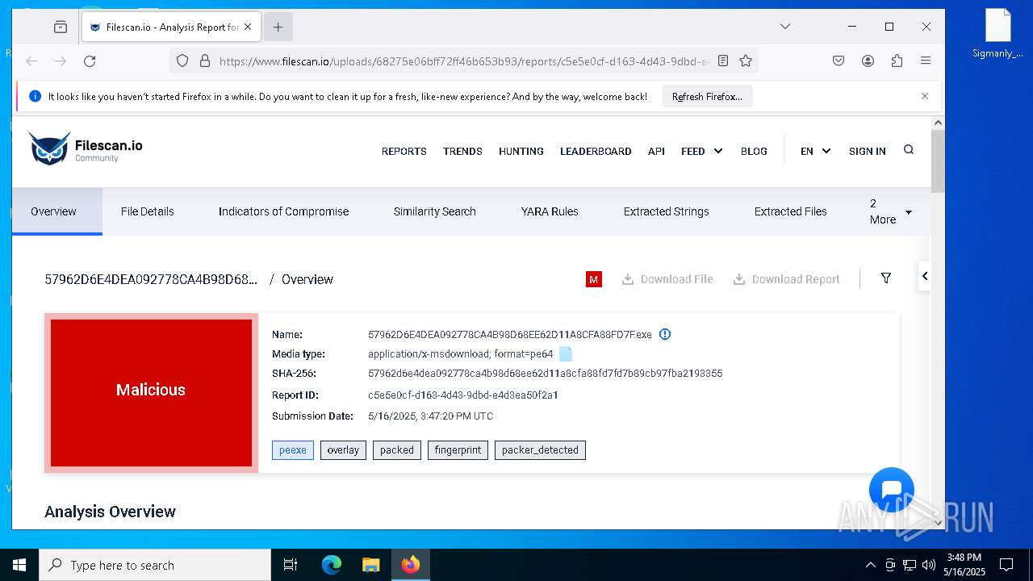Open BLOG in the navigation
This screenshot has width=1033, height=581.
tap(754, 151)
